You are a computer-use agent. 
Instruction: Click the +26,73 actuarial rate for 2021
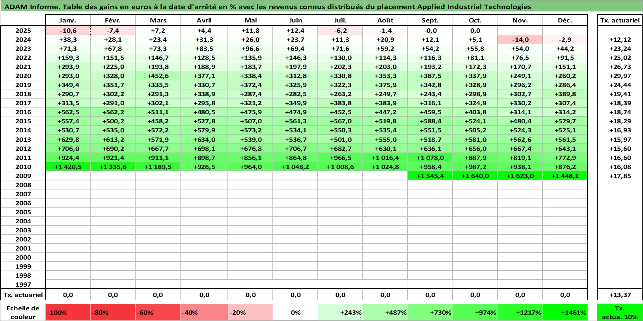(620, 67)
